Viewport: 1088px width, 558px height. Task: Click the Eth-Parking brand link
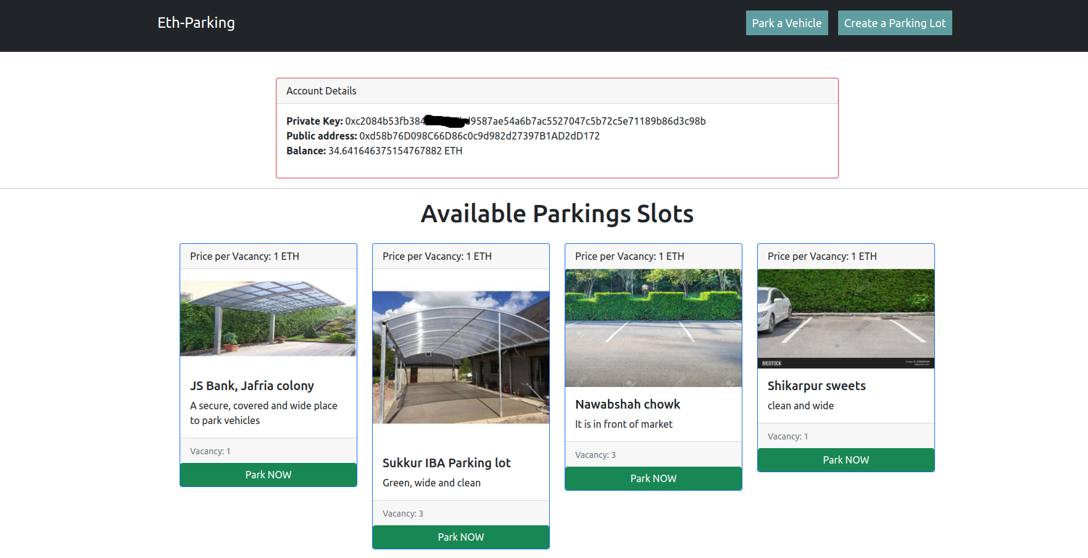pos(196,22)
